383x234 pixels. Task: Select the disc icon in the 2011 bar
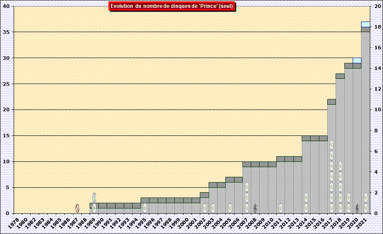(281, 208)
